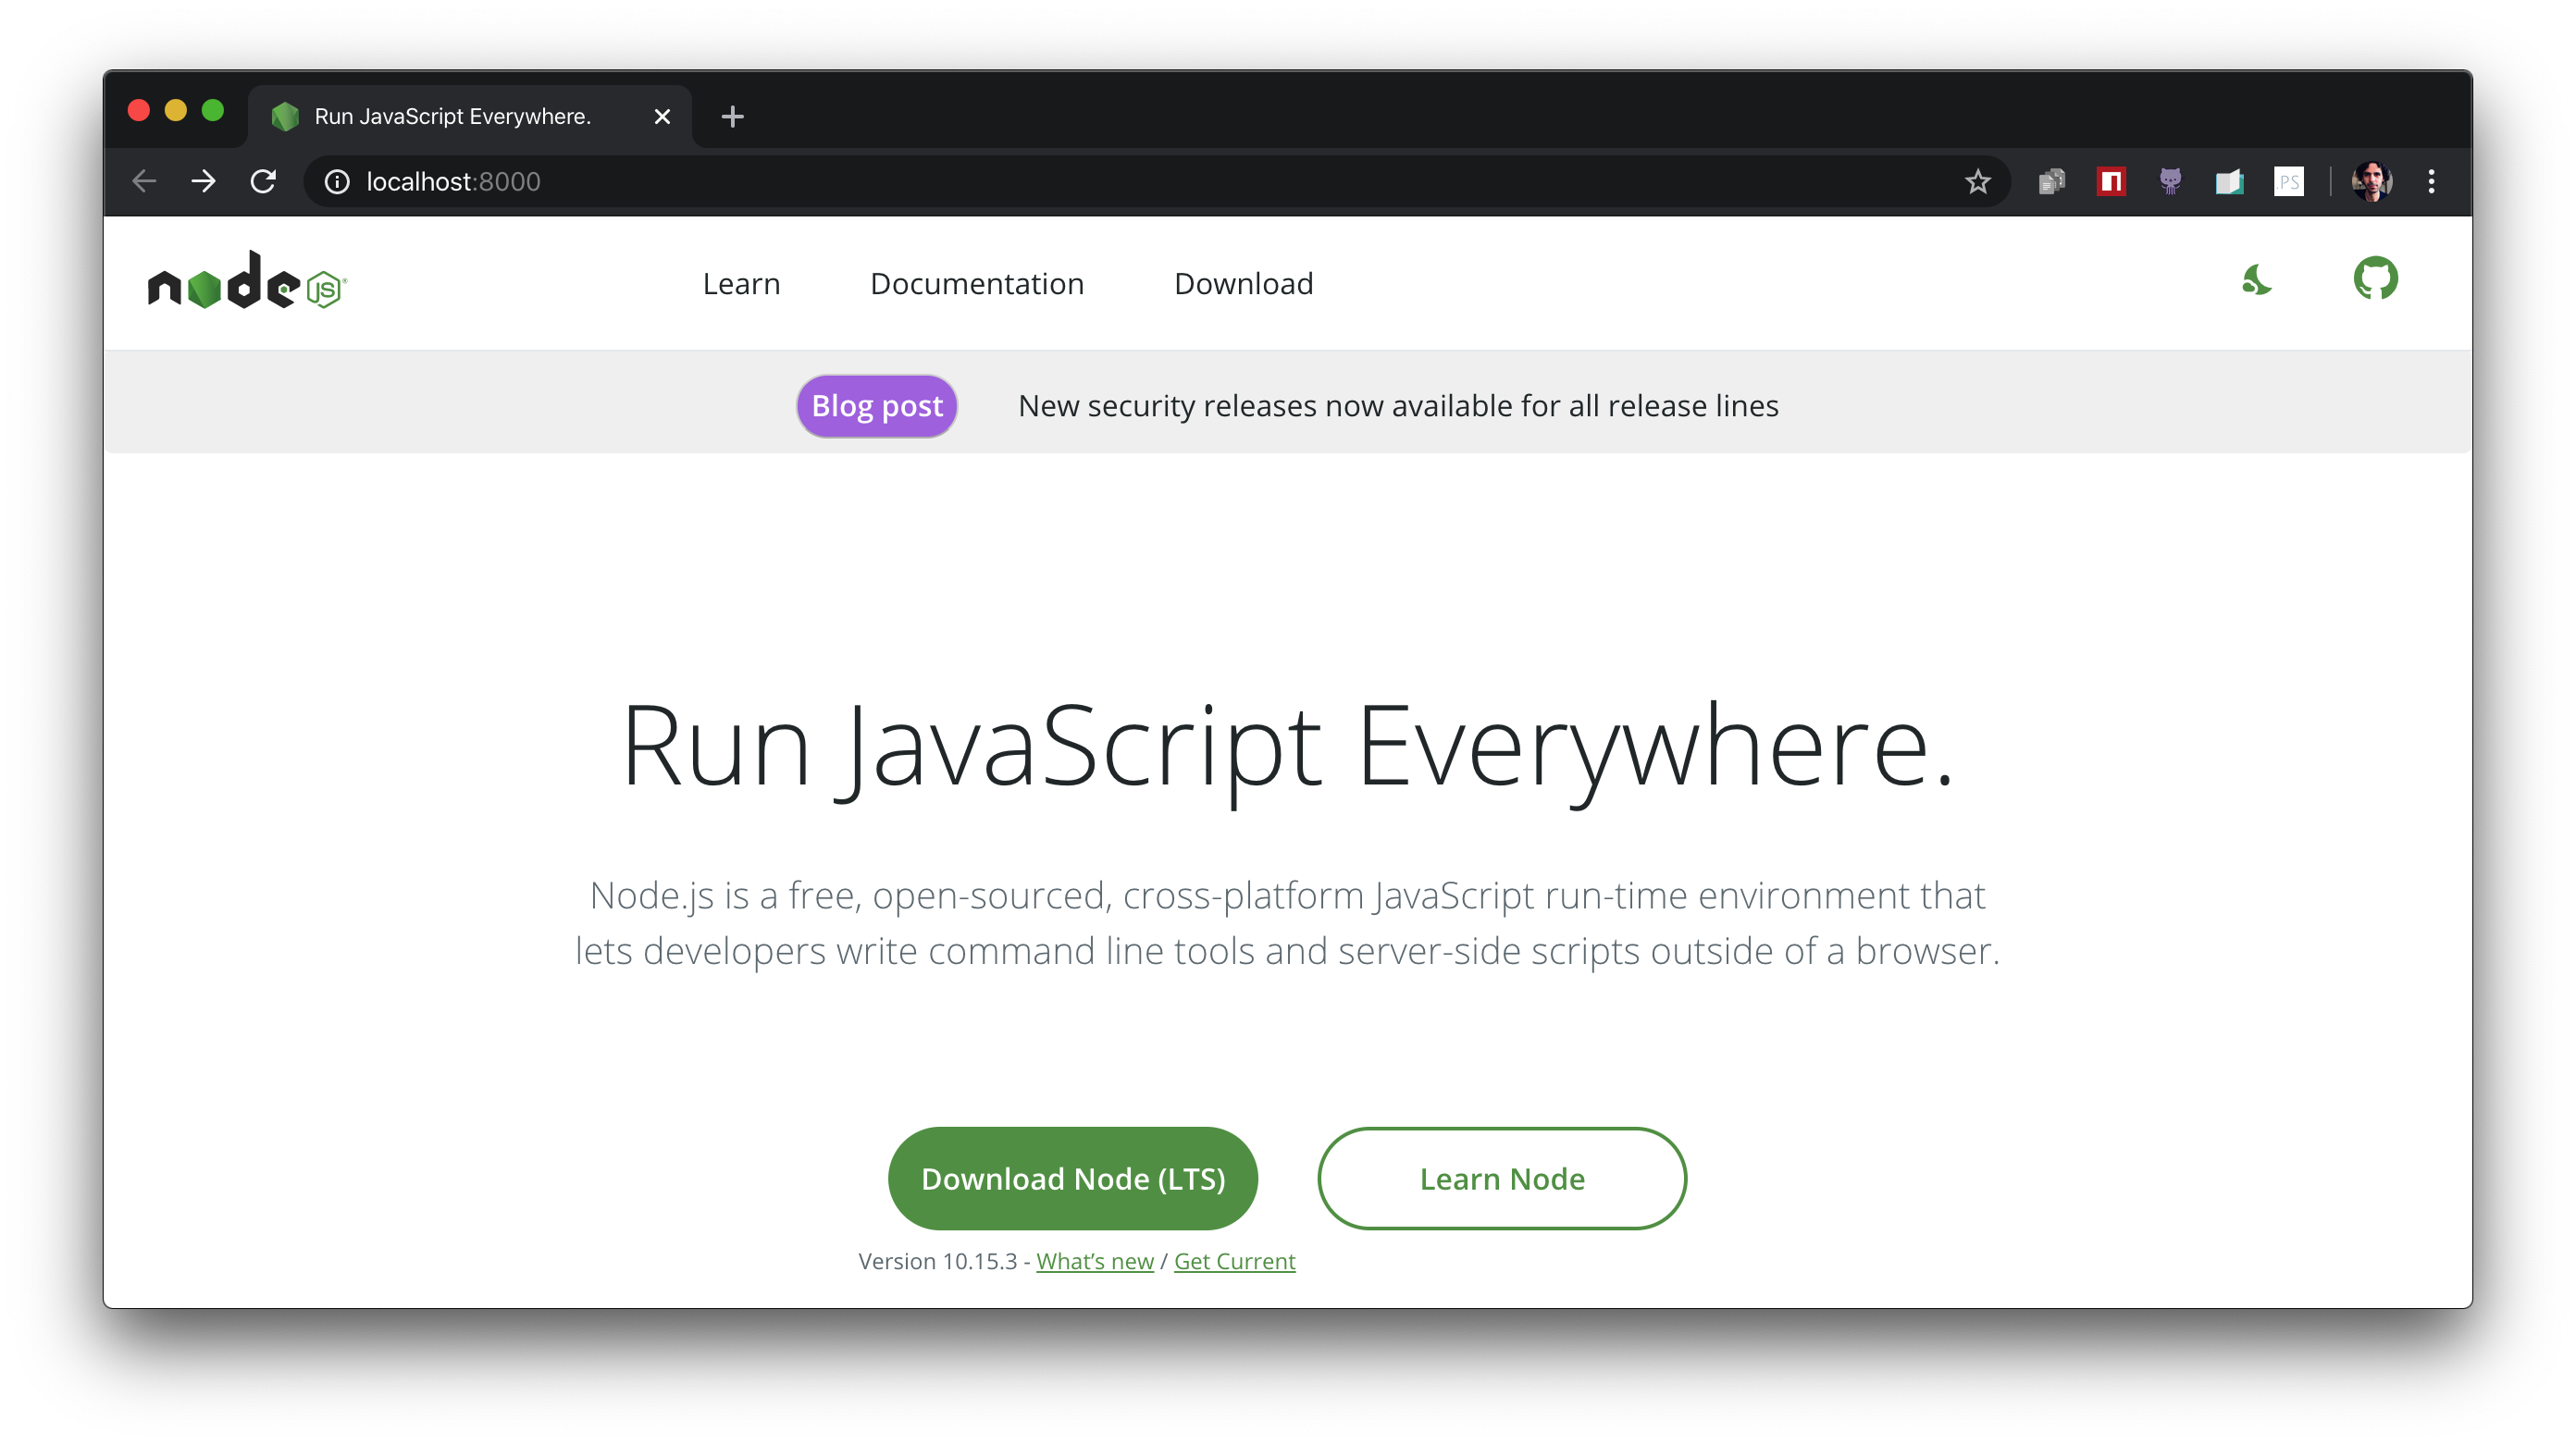
Task: Select the Run JavaScript Everywhere tab
Action: coord(470,116)
